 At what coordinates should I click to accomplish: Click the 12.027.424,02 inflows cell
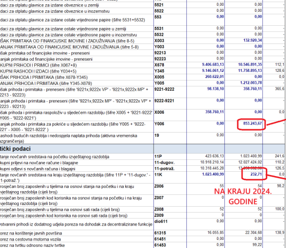(250, 162)
